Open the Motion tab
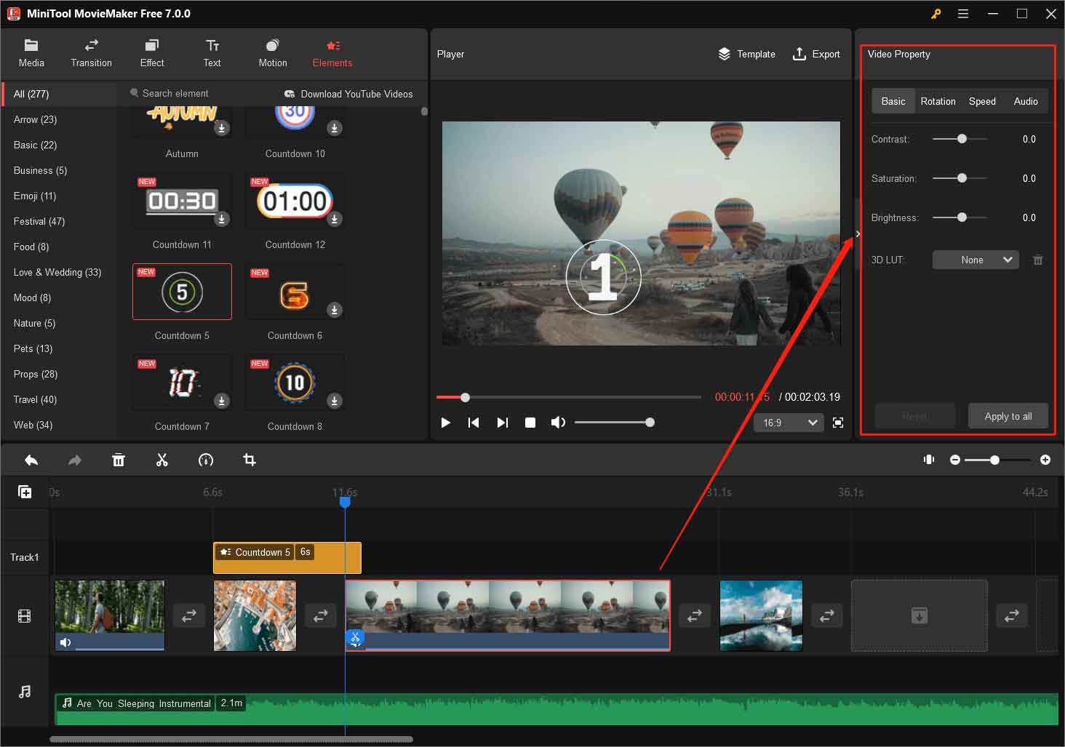 272,53
